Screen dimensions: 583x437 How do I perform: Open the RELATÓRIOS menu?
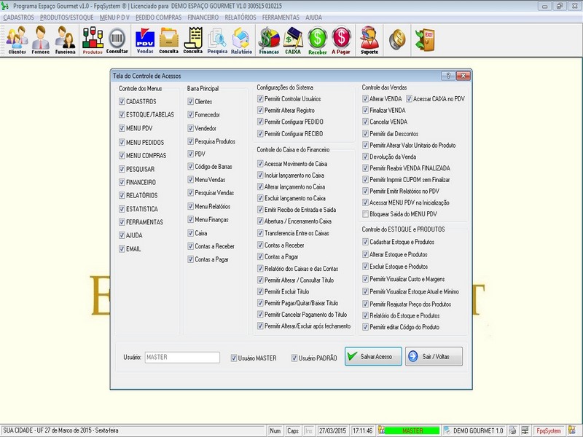[240, 17]
